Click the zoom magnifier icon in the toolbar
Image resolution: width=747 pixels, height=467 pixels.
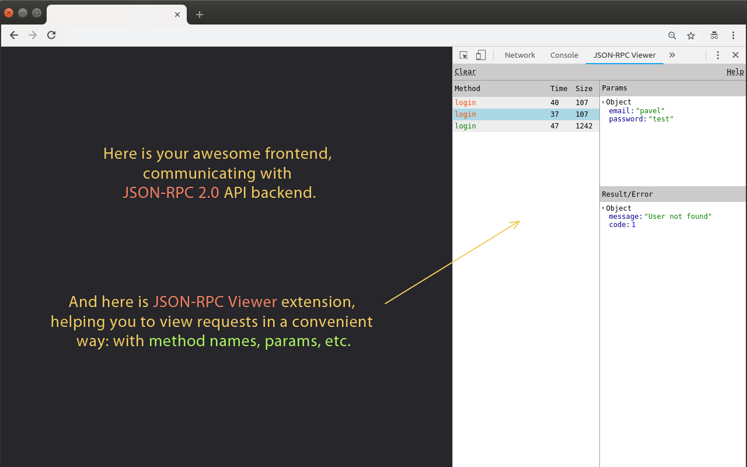[672, 36]
